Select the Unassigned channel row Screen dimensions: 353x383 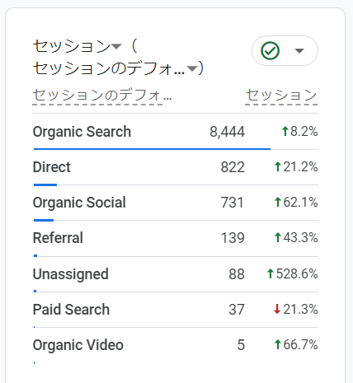point(176,274)
